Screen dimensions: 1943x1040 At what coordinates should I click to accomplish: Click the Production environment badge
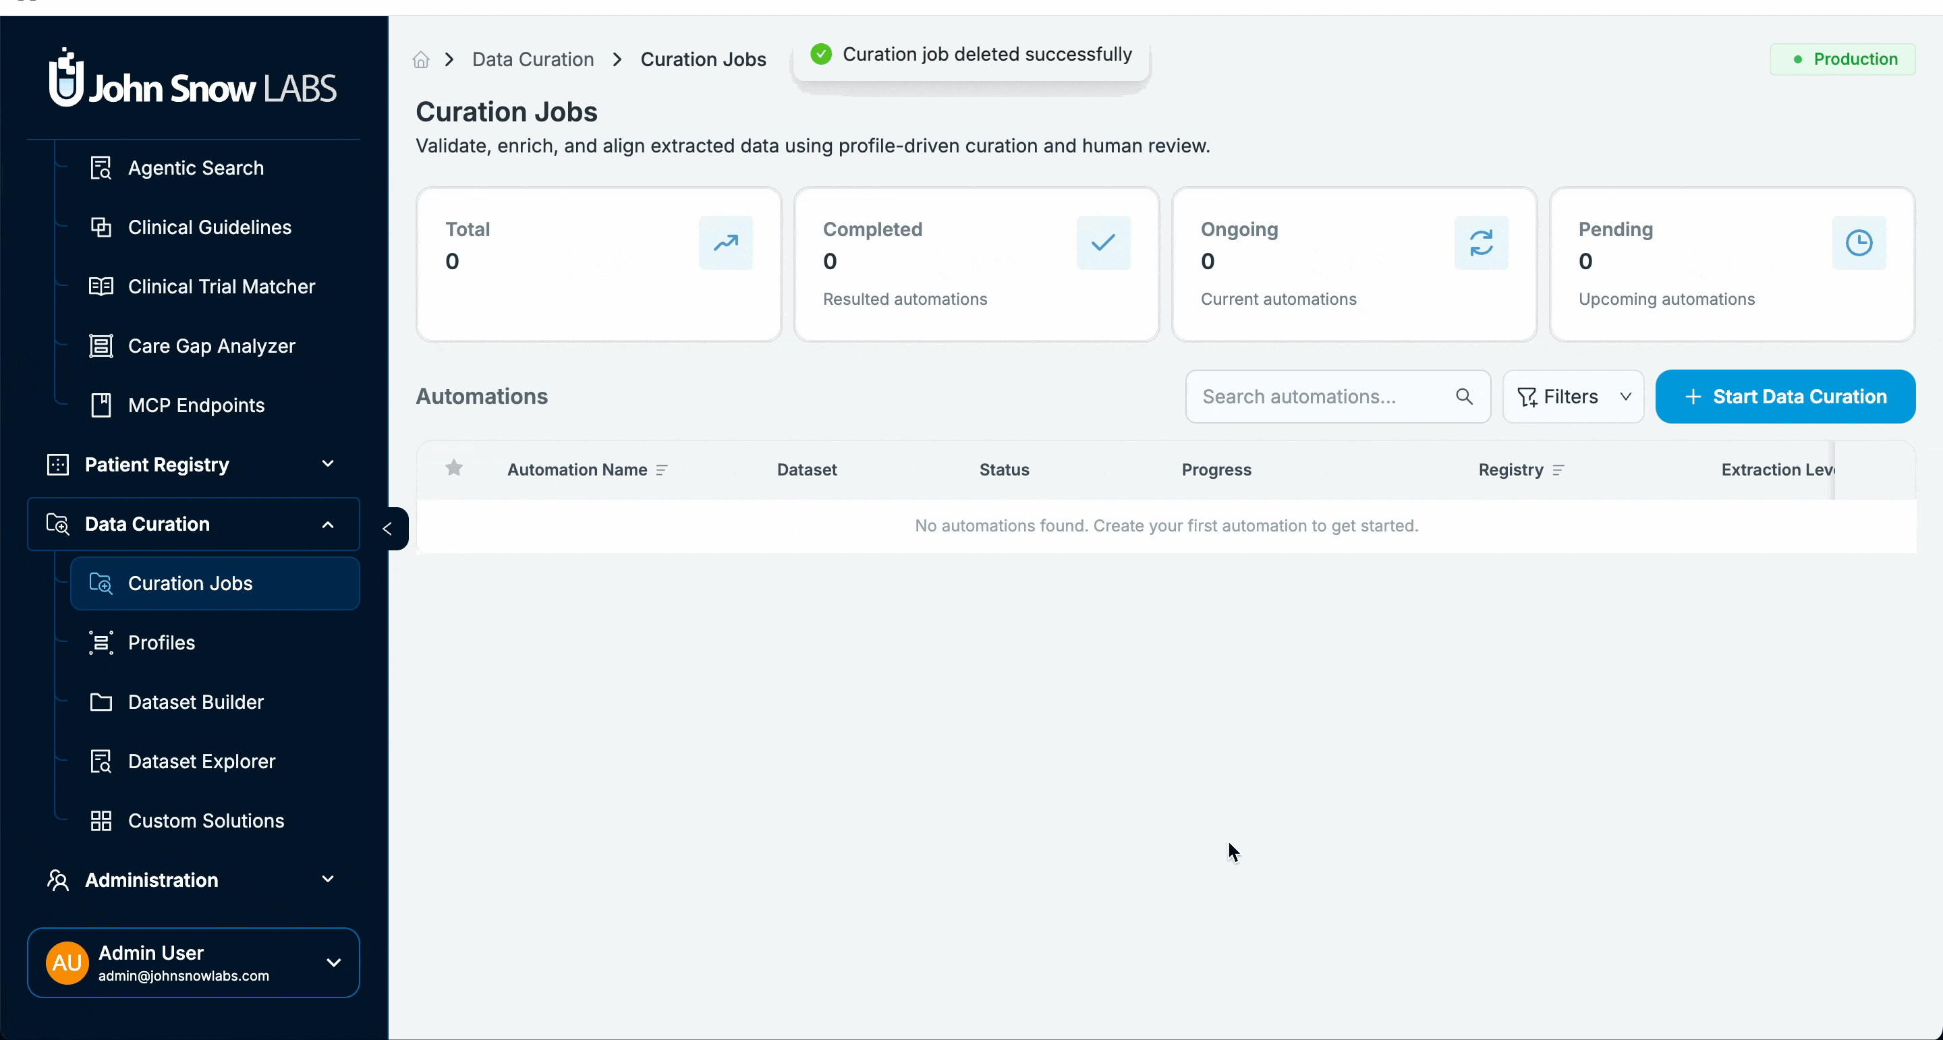pos(1842,59)
